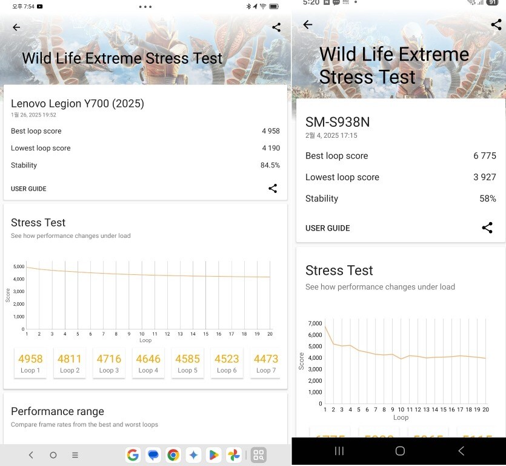Viewport: 506px width, 466px height.
Task: Open Gemini app from taskbar
Action: (x=193, y=455)
